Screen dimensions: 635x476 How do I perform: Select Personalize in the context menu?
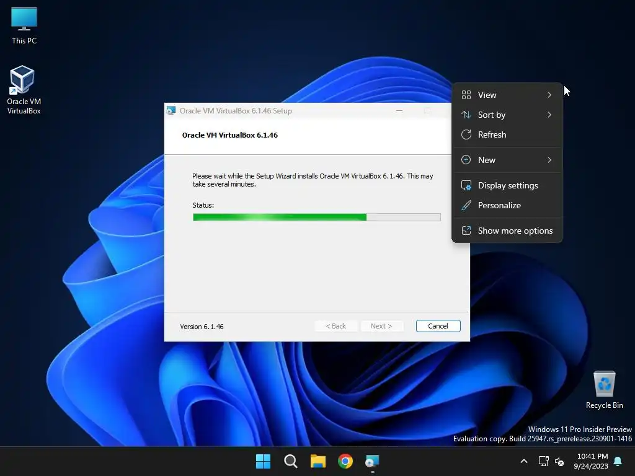pos(507,205)
